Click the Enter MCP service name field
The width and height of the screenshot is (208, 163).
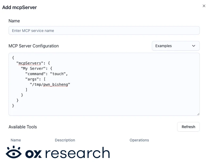pyautogui.click(x=104, y=30)
